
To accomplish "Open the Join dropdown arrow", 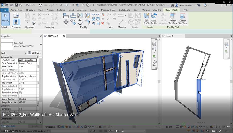I will pyautogui.click(x=48, y=23).
